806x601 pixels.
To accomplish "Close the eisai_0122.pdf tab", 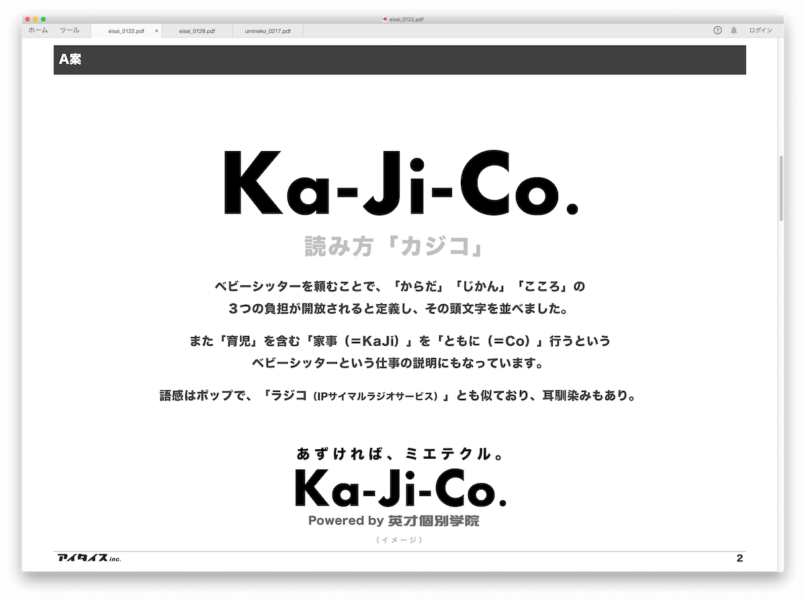I will [x=156, y=31].
